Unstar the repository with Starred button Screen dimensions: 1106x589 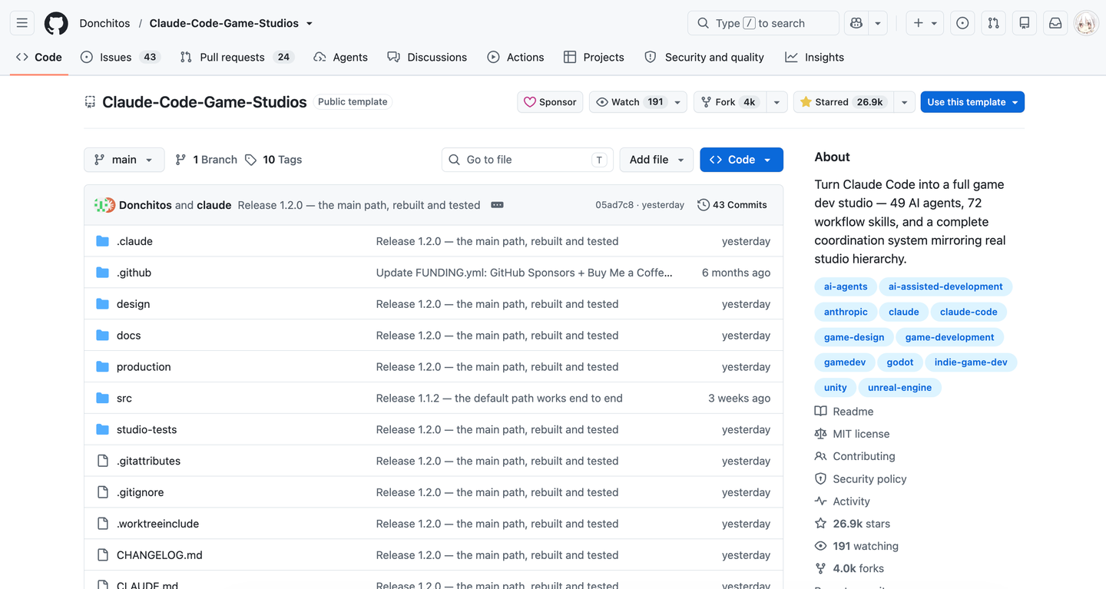pyautogui.click(x=843, y=102)
